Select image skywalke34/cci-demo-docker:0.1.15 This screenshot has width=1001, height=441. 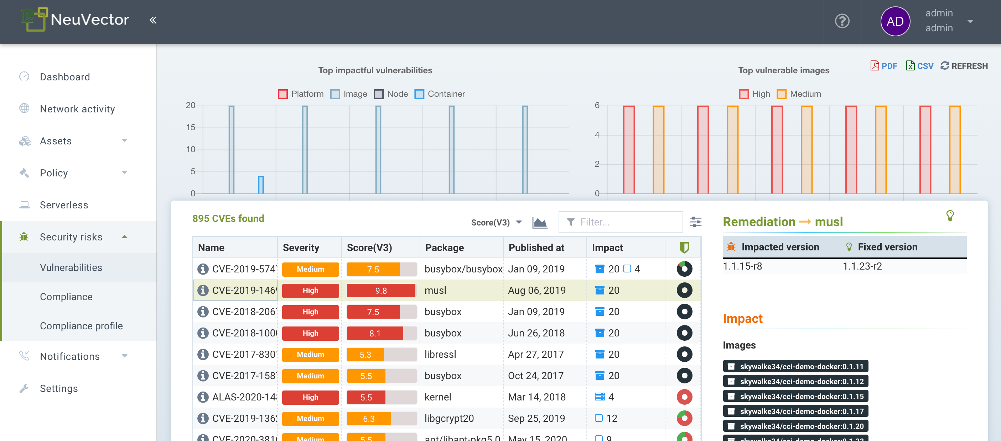point(795,397)
